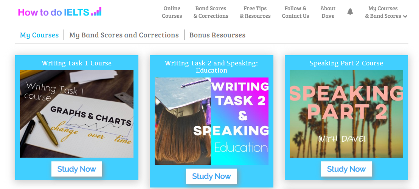Click the Speaking Part 2 Course title
This screenshot has height=189, width=419.
click(x=346, y=63)
